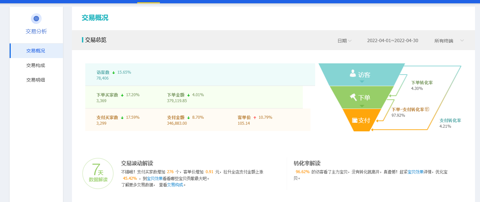Open the 日期 dropdown
Viewport: 480px width, 202px height.
click(x=344, y=41)
